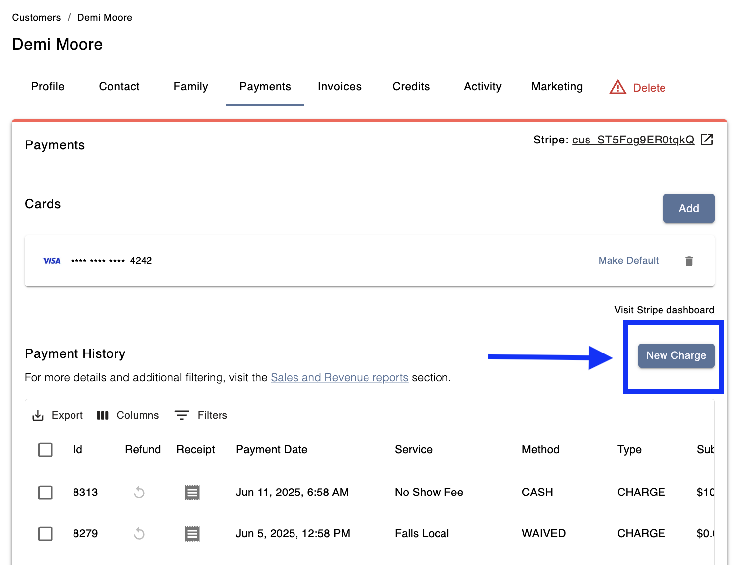736x565 pixels.
Task: Switch to the Credits tab
Action: point(411,87)
